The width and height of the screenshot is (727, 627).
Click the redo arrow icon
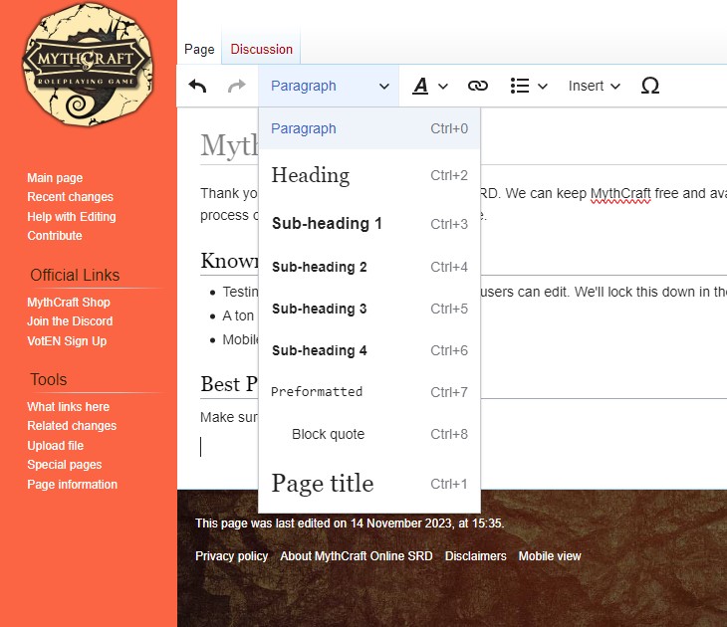(x=236, y=86)
